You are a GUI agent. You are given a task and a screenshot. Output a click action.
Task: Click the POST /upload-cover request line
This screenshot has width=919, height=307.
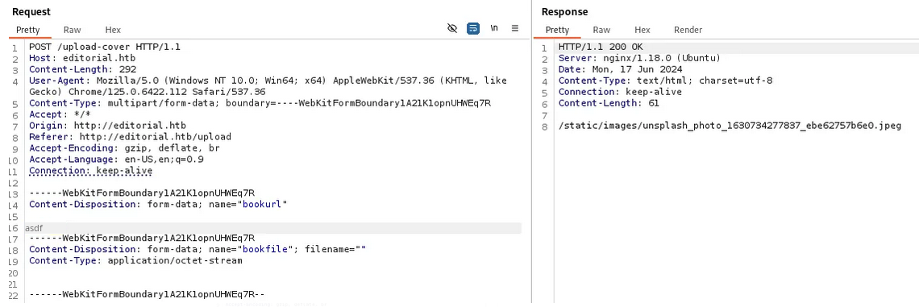[105, 47]
